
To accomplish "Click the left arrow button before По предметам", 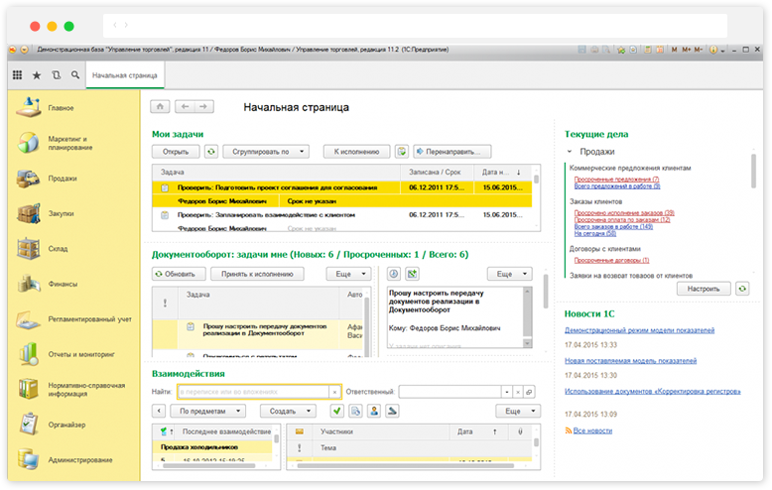I will (159, 411).
